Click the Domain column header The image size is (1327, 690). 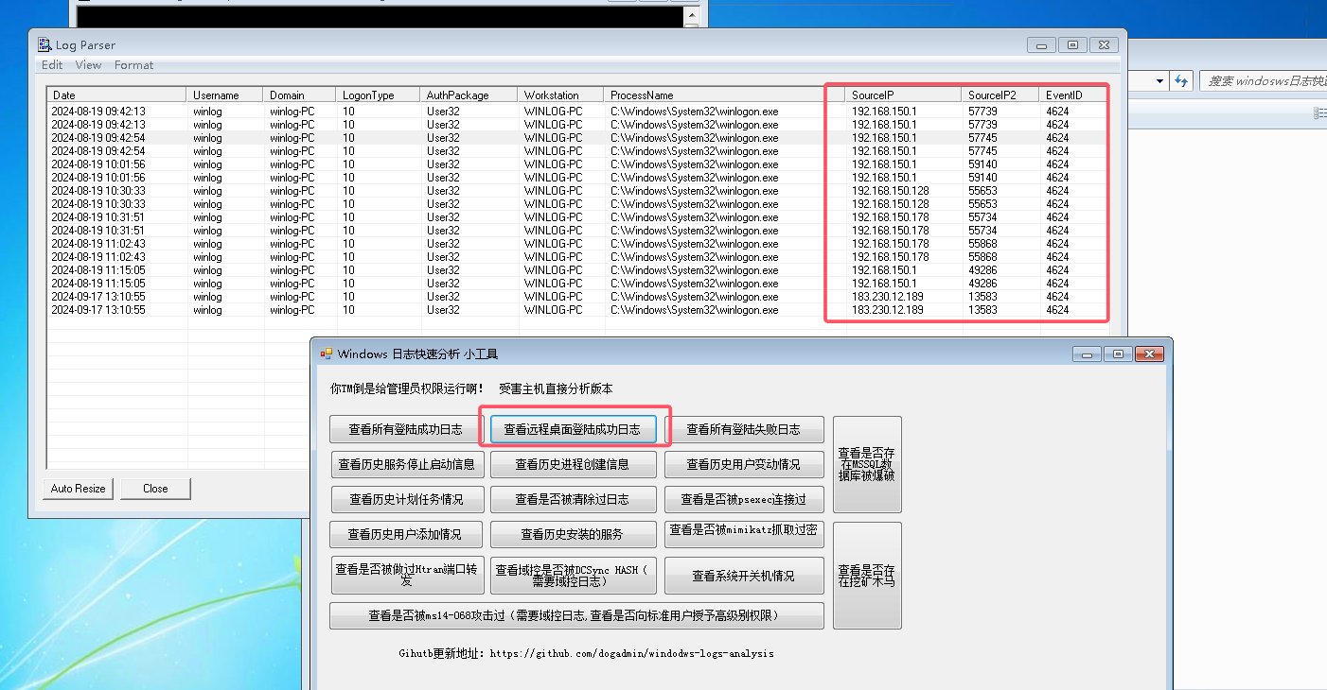[299, 95]
